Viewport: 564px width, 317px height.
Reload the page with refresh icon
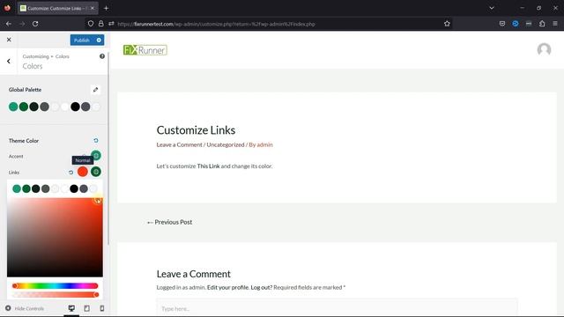[35, 24]
